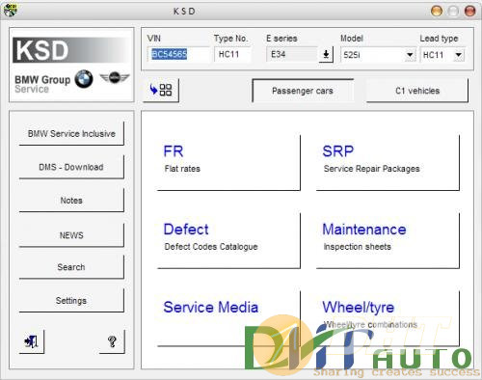Click the orange minimize window button
The width and height of the screenshot is (482, 380).
coord(437,11)
